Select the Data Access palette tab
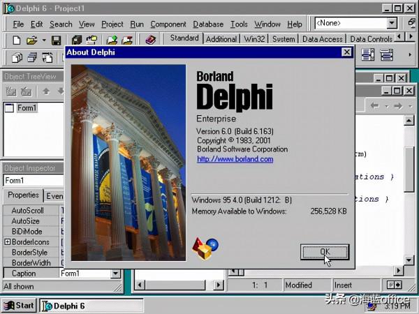Image resolution: width=419 pixels, height=314 pixels. point(322,39)
